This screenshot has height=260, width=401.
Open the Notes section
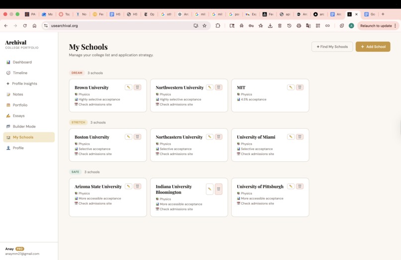pos(29,94)
